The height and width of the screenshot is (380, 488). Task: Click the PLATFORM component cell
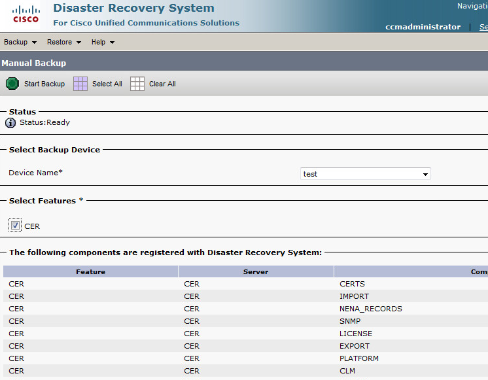[x=359, y=358]
